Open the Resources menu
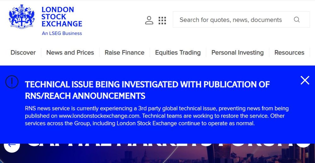 point(289,53)
